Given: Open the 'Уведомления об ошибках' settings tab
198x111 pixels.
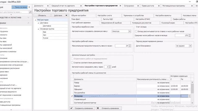Looking at the screenshot, I should 115,23.
